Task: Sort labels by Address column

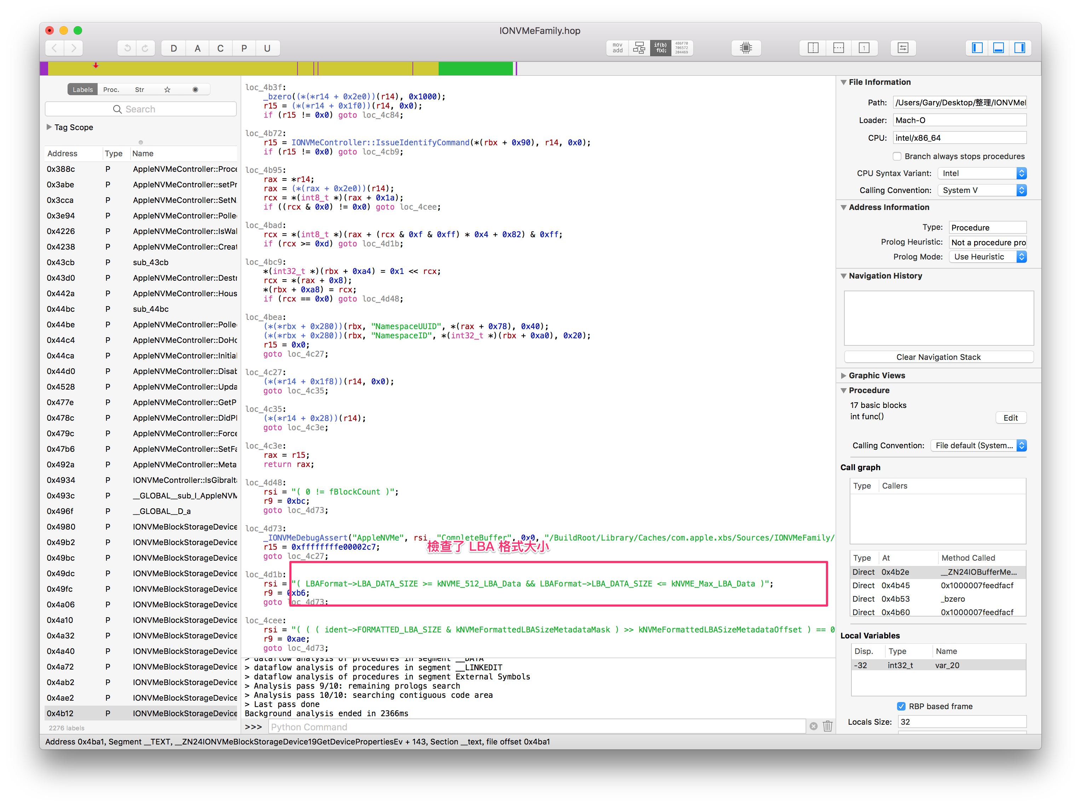Action: [73, 153]
